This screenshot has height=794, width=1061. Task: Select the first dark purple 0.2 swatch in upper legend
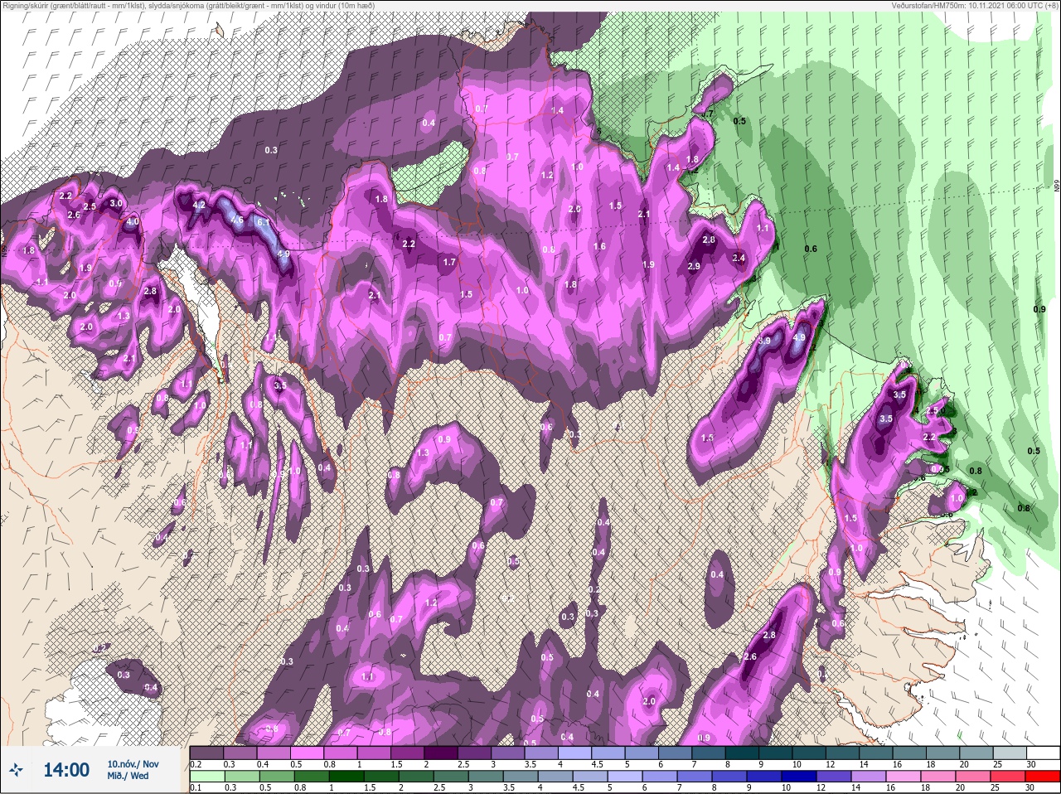[x=206, y=753]
